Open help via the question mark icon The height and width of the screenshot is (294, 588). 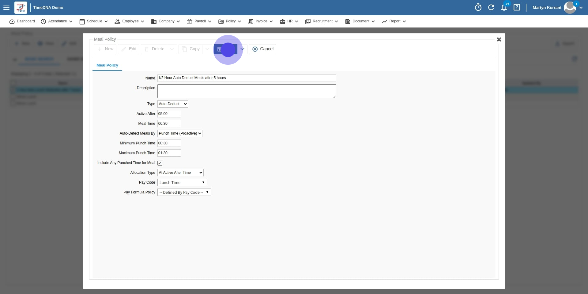coord(517,7)
